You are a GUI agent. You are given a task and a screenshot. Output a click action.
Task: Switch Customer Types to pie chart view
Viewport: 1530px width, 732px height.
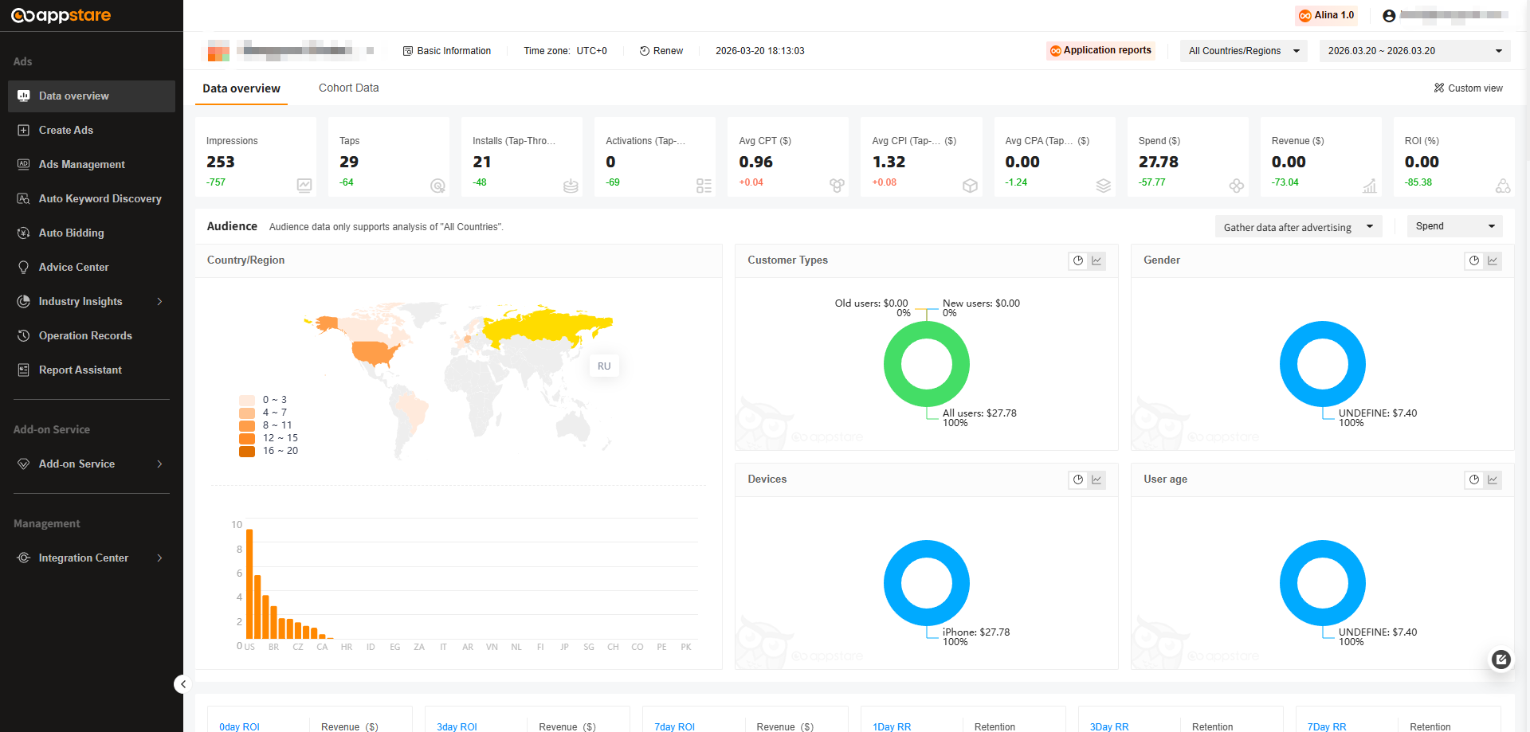pyautogui.click(x=1078, y=260)
